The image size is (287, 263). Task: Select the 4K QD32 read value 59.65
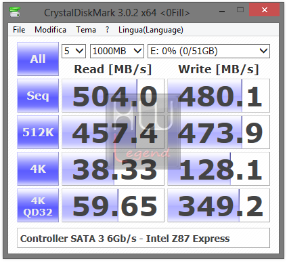(x=113, y=205)
